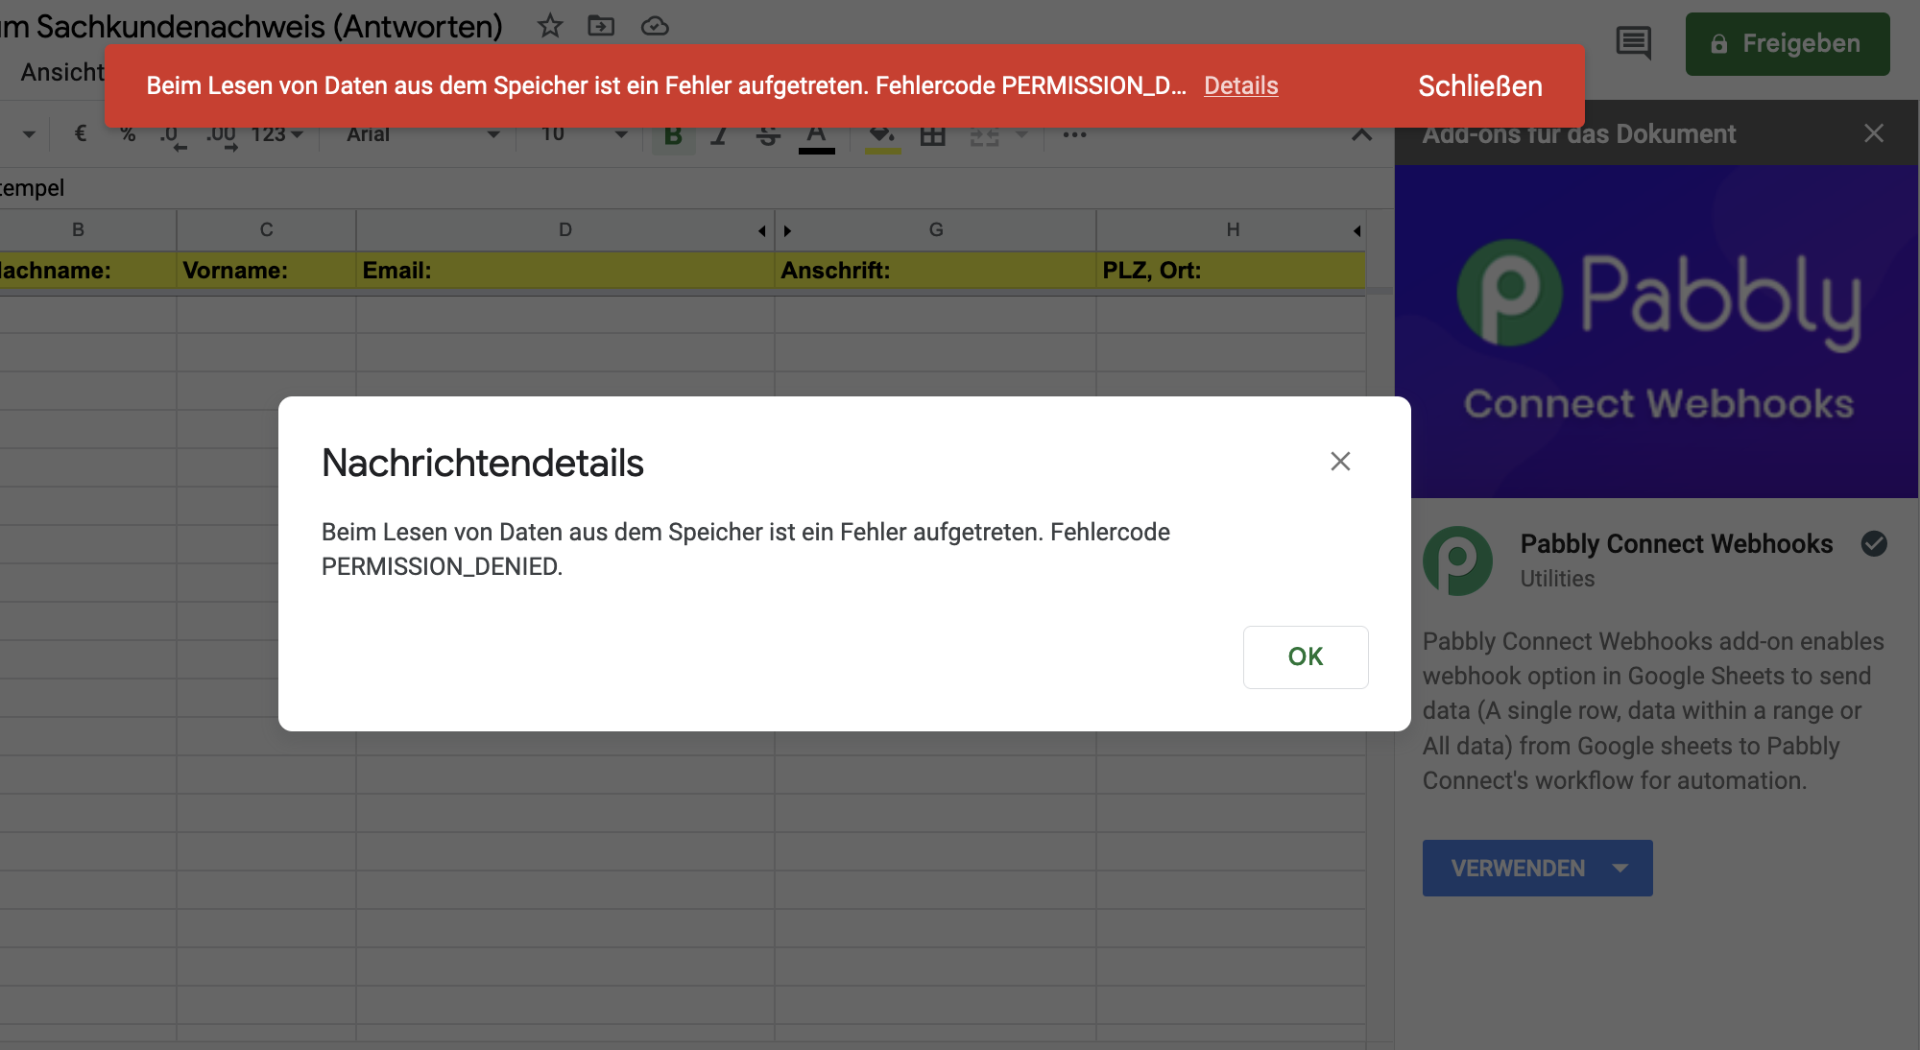Click the formula bar content
The width and height of the screenshot is (1920, 1050).
pyautogui.click(x=696, y=188)
